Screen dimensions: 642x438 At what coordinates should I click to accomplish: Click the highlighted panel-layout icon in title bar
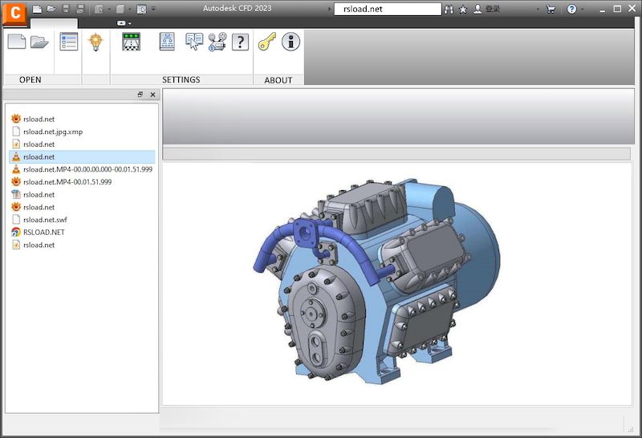tap(141, 9)
